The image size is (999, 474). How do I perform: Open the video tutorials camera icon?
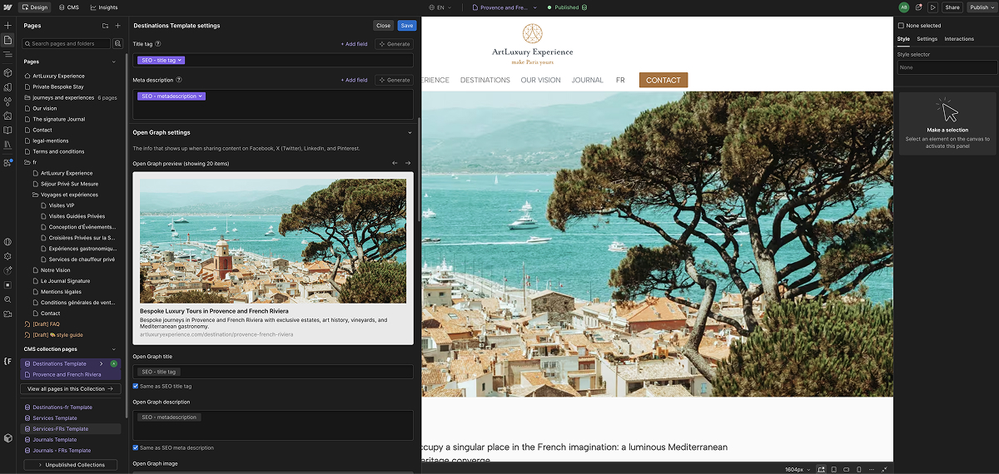[7, 313]
